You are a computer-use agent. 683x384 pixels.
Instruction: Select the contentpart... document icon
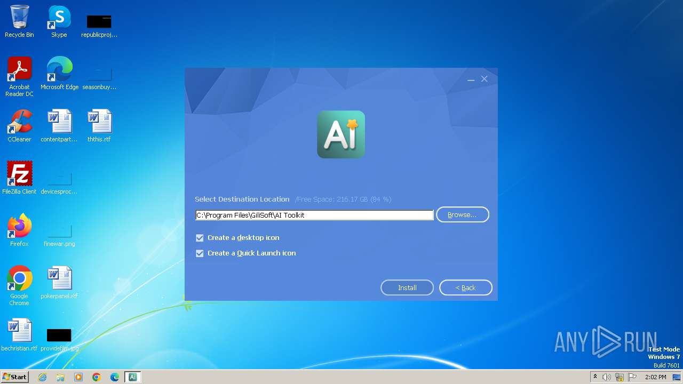(59, 126)
